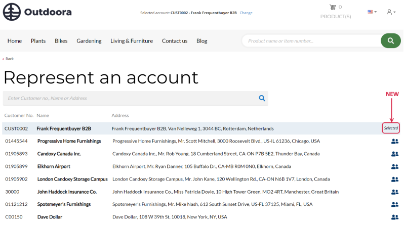Open the user profile dropdown
Viewport: 405px width, 226px height.
click(x=391, y=12)
